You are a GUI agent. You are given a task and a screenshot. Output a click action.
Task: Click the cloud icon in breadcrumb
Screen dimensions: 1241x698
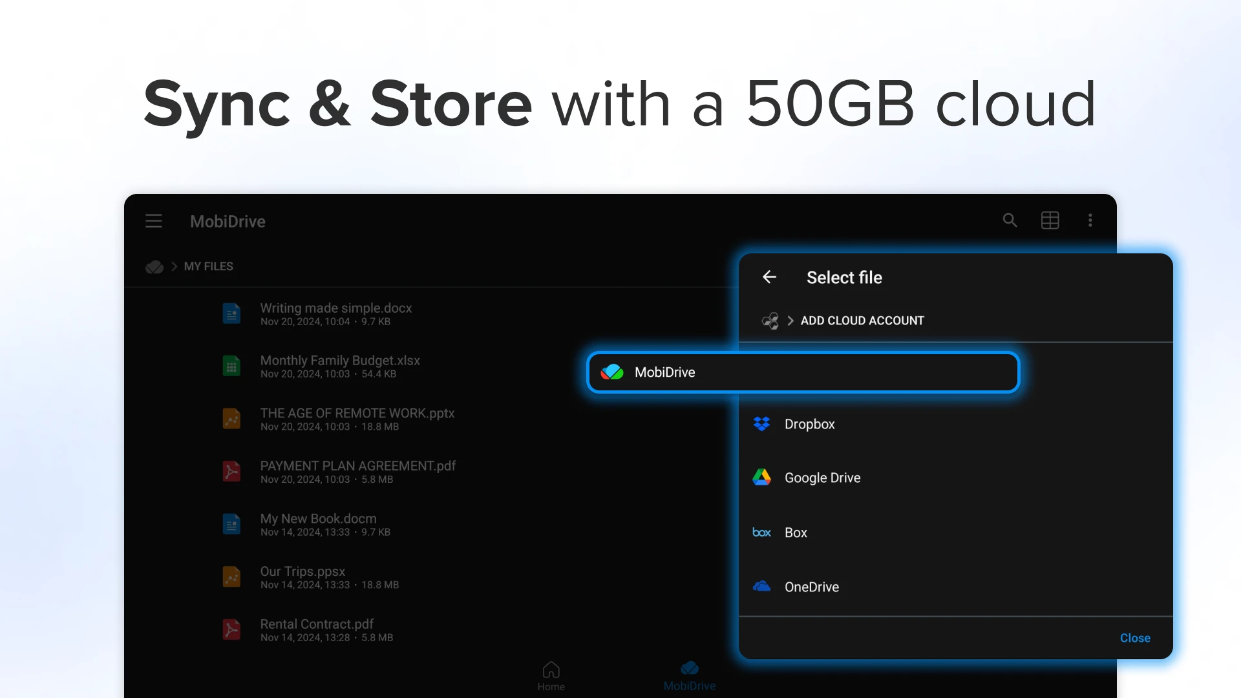pos(154,266)
